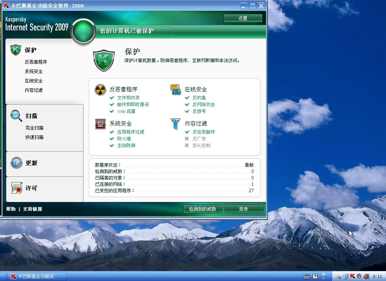Click the magnifier icon of 扫描 section
Viewport: 386px width, 281px height.
[x=16, y=115]
